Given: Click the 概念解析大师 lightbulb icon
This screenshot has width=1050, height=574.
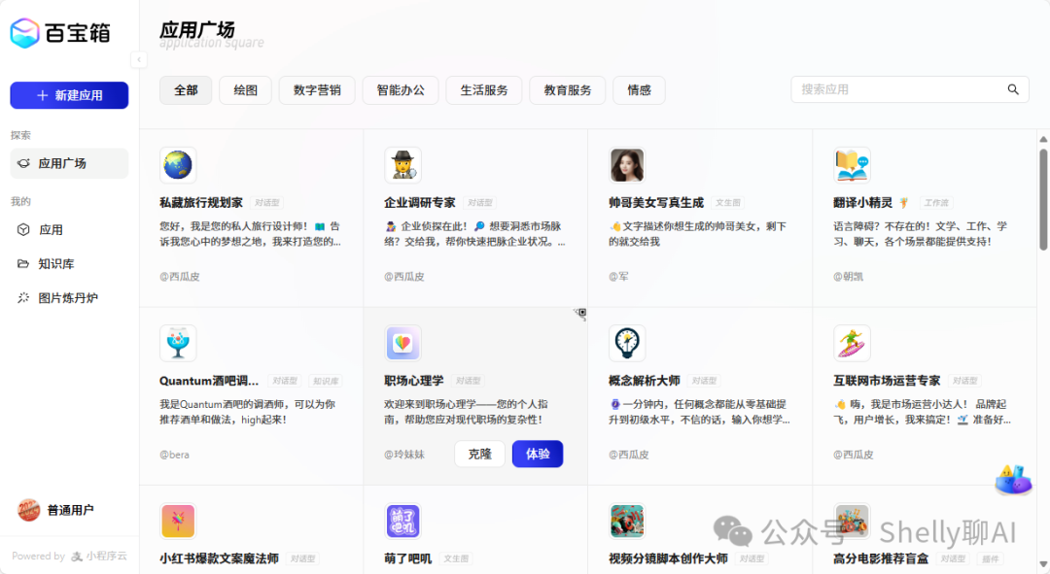Looking at the screenshot, I should click(627, 342).
